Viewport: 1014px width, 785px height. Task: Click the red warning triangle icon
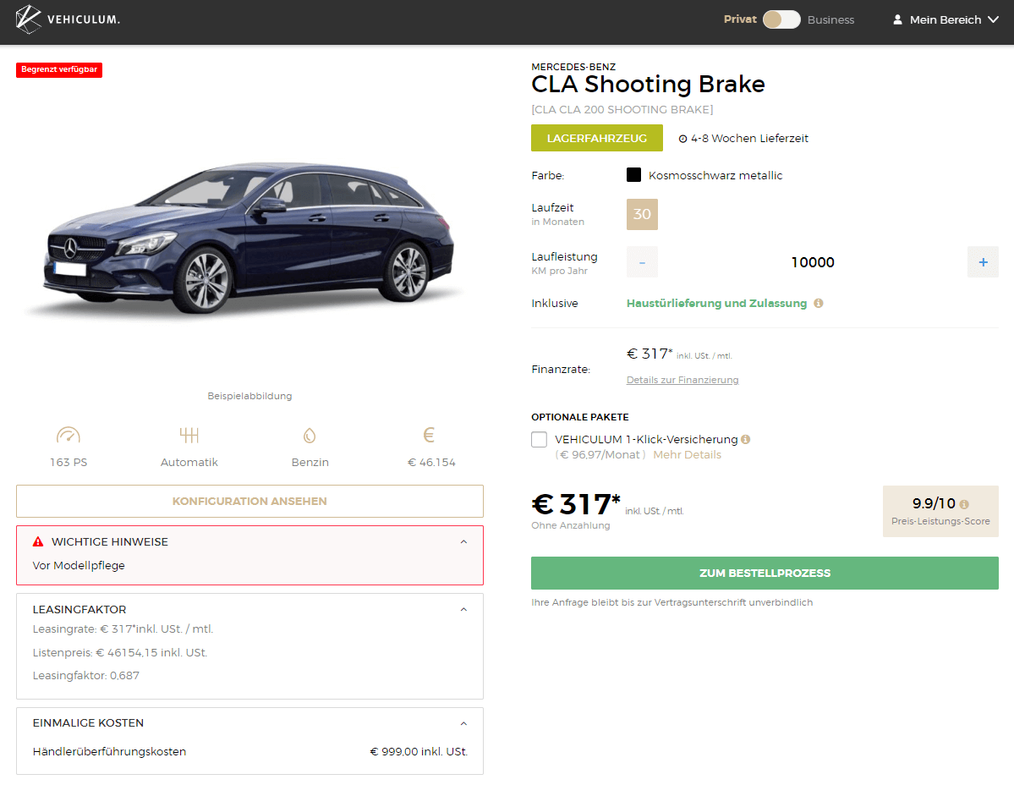tap(38, 541)
